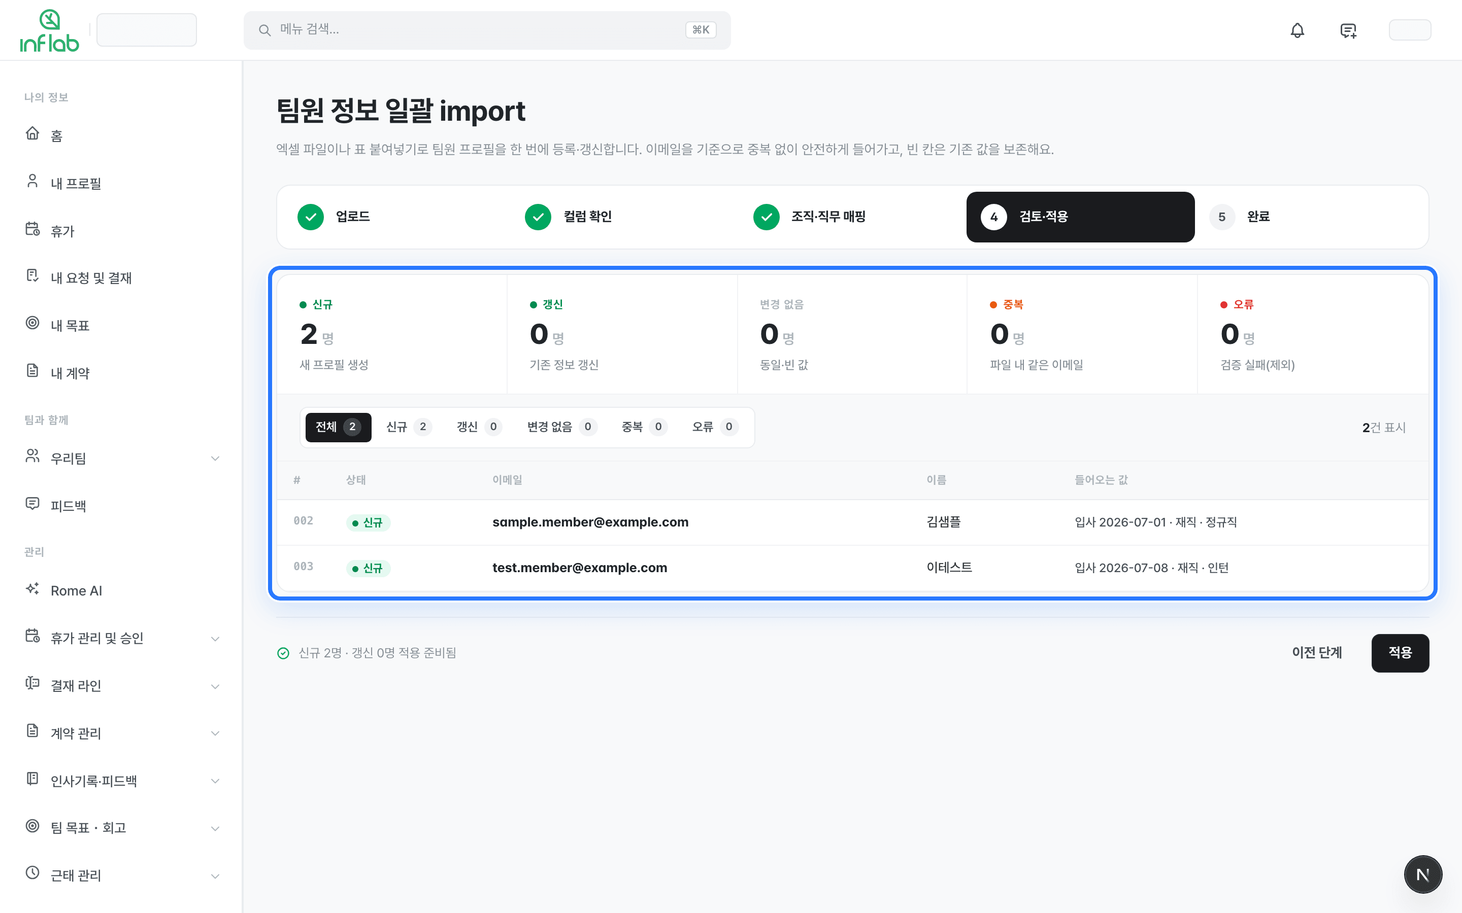
Task: Expand the 계약 관리 chevron
Action: tap(215, 733)
